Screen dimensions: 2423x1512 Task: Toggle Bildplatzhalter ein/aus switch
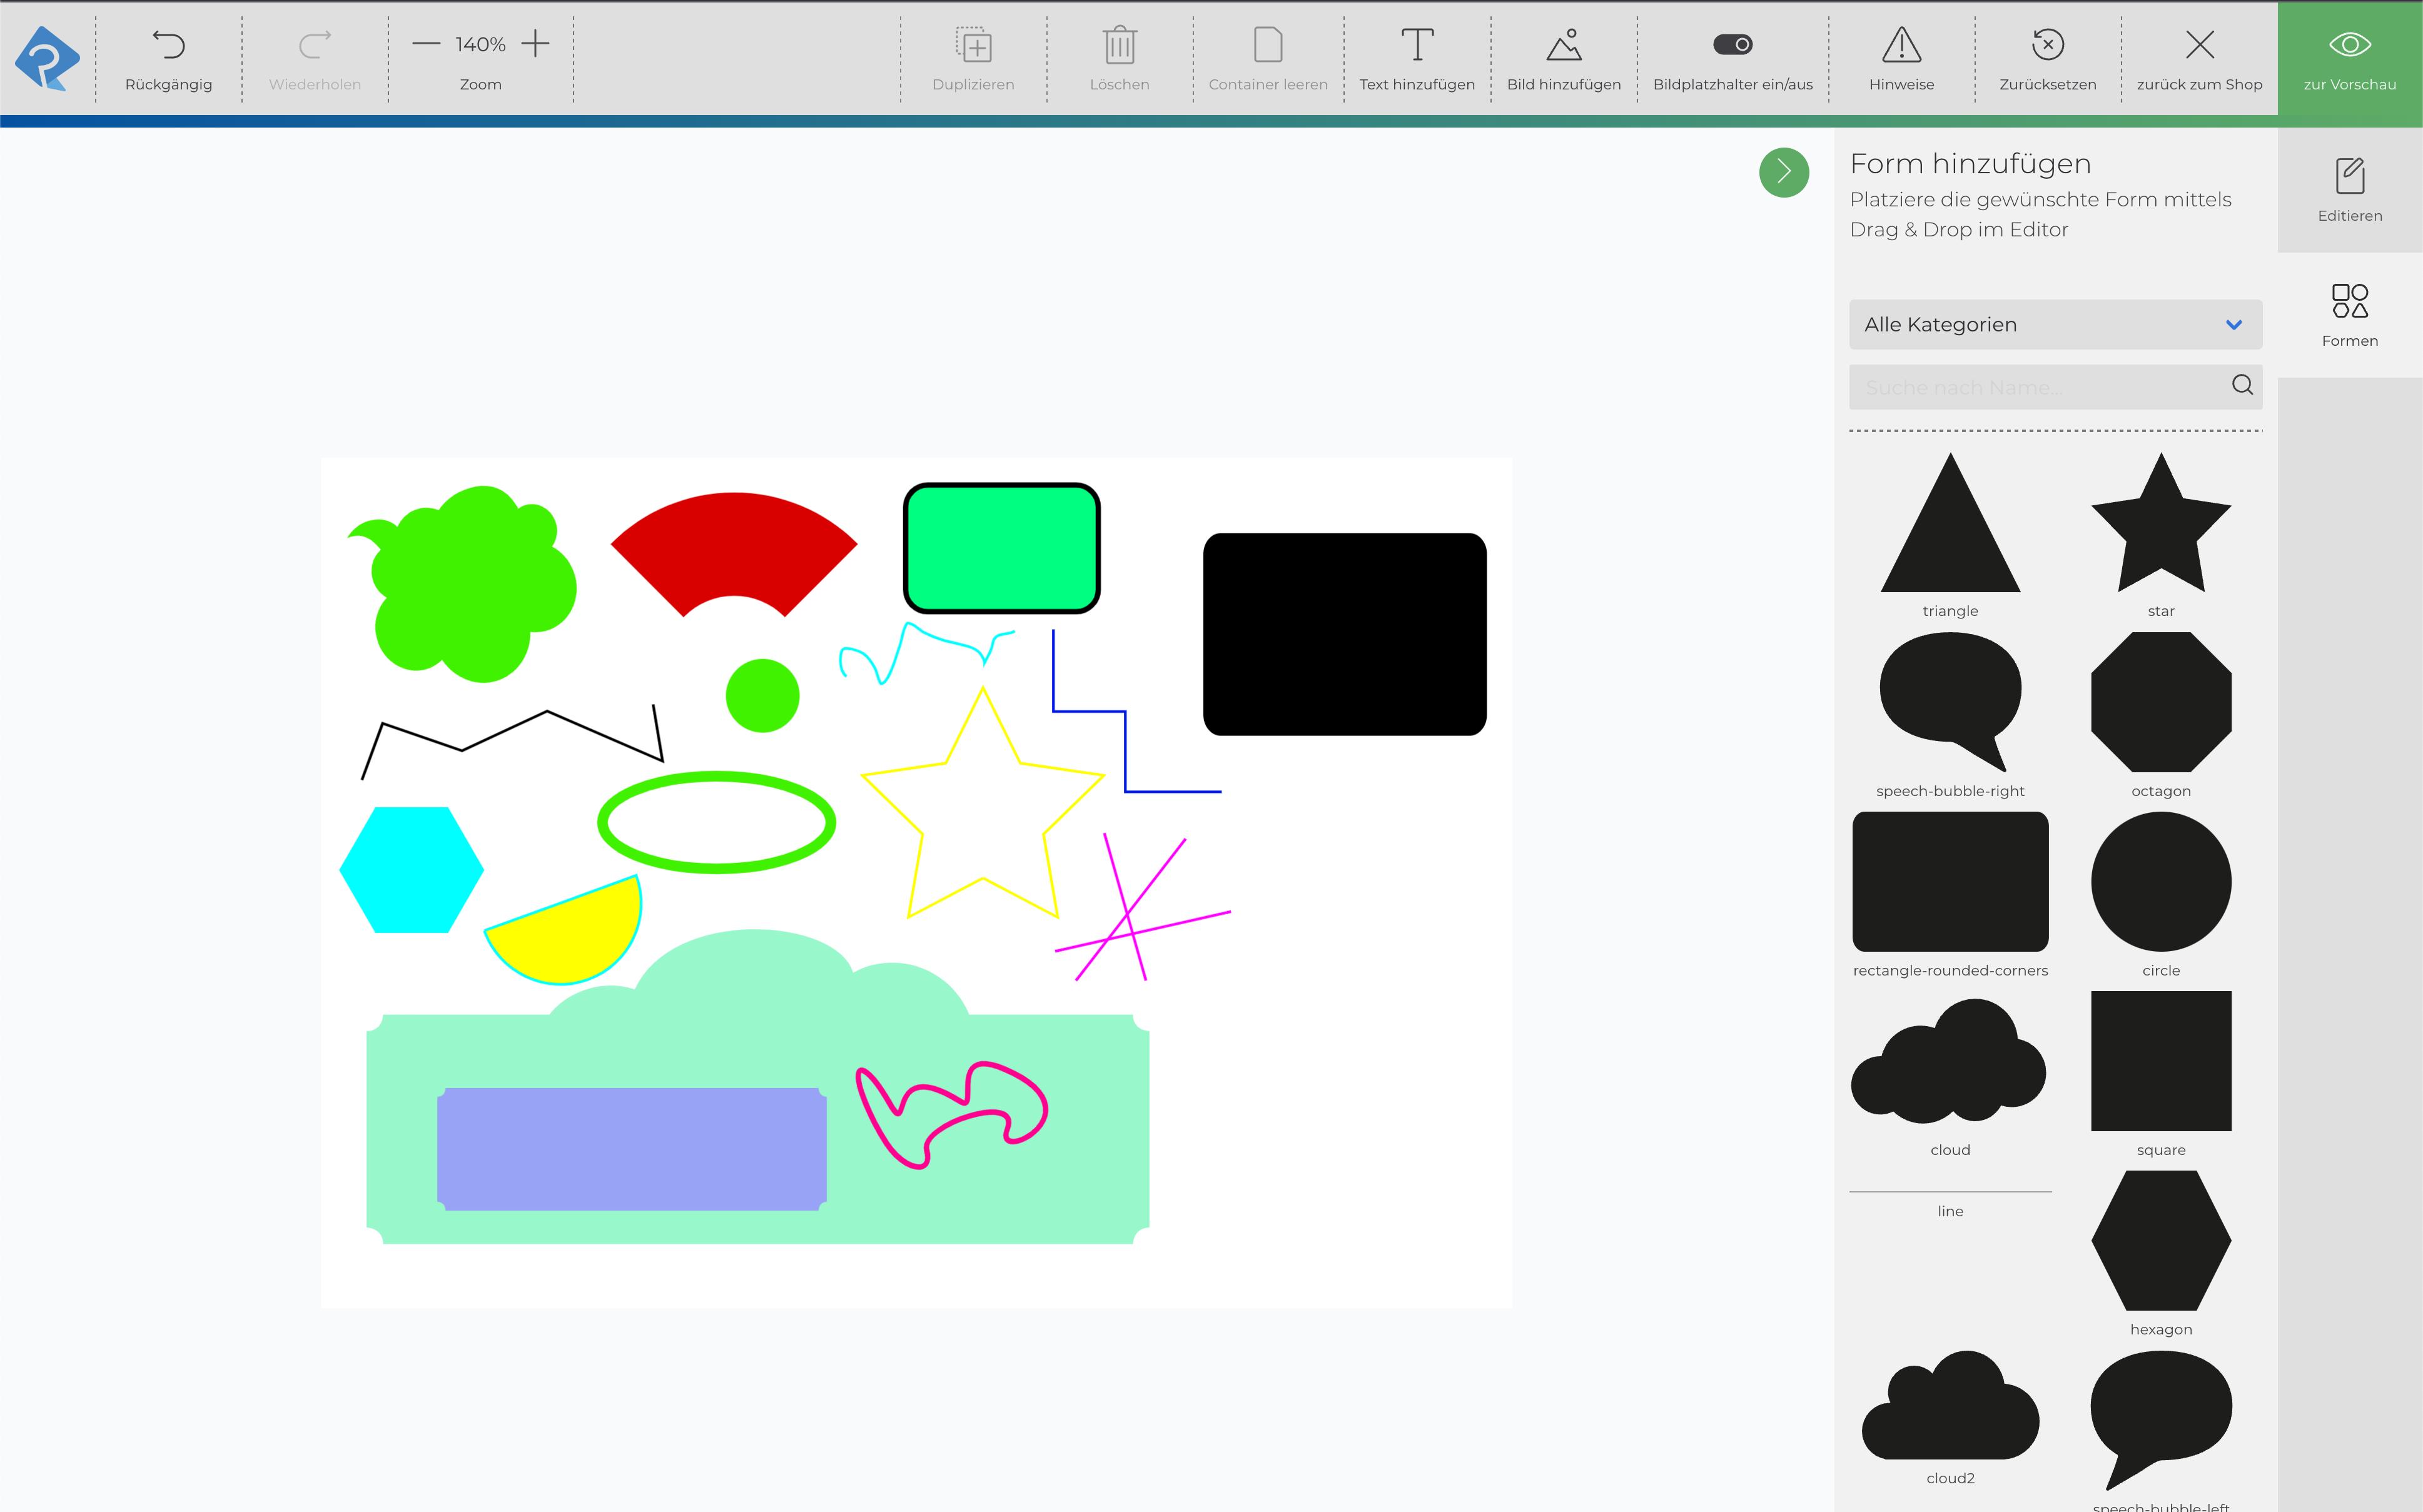1732,45
